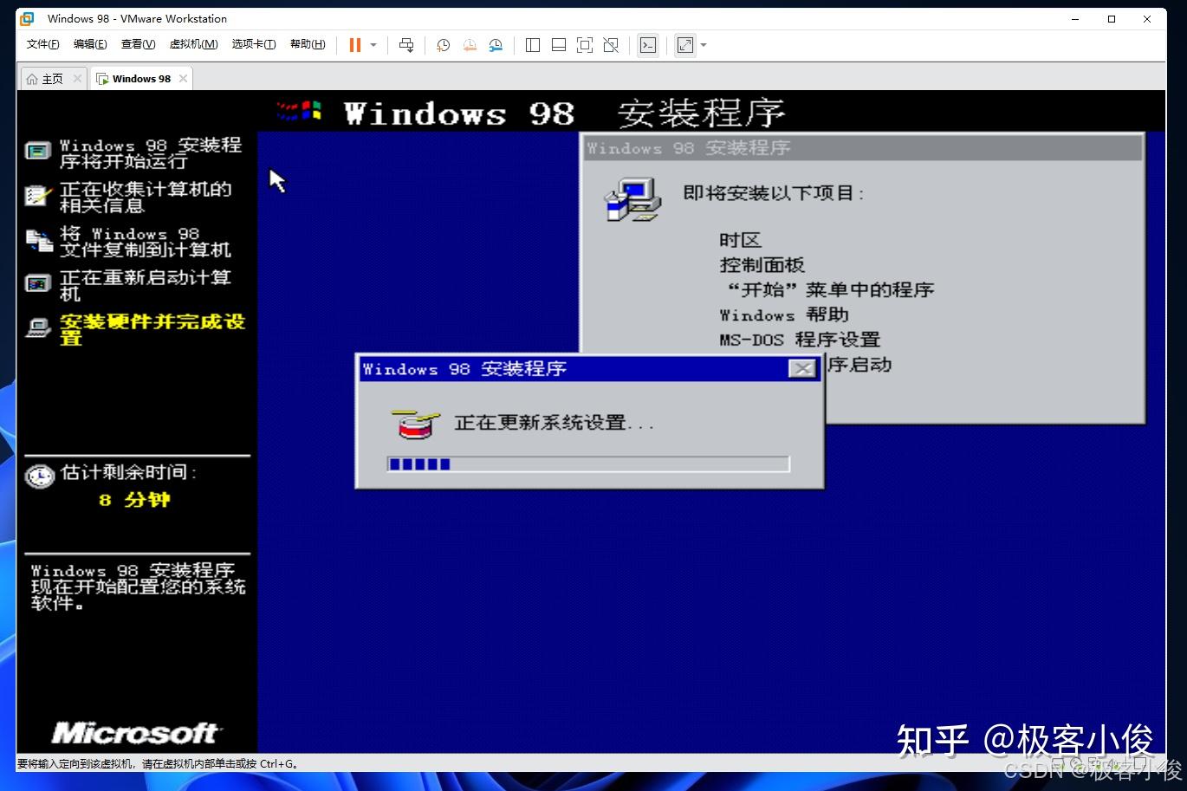Click the 时区 item in the install list
Screen dimensions: 1187x791
point(740,240)
